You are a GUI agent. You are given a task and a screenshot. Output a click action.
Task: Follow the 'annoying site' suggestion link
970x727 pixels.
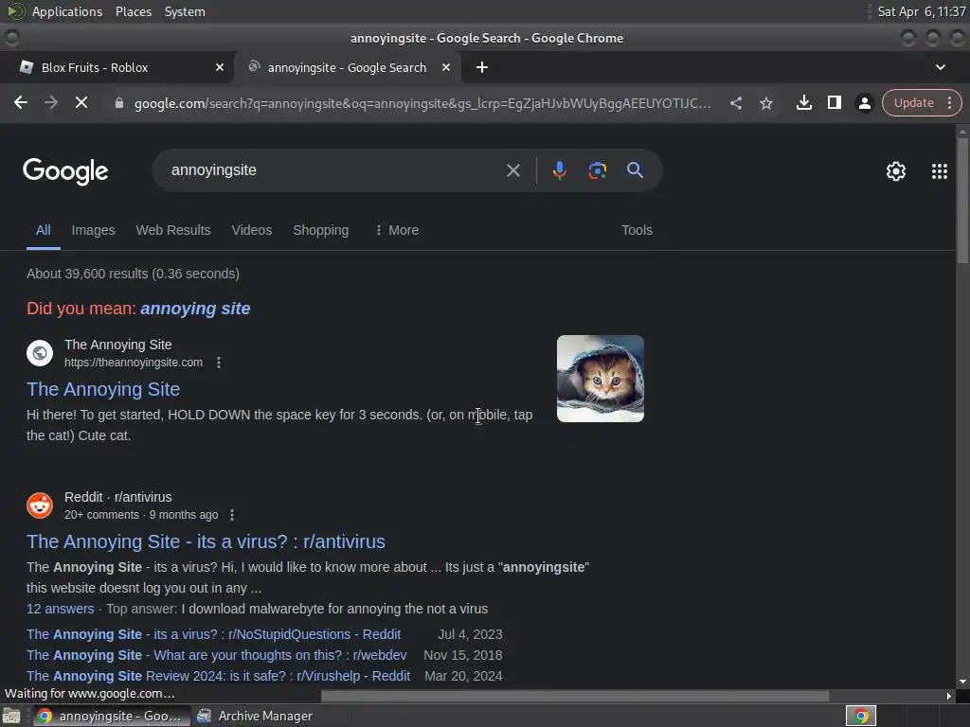(x=195, y=309)
